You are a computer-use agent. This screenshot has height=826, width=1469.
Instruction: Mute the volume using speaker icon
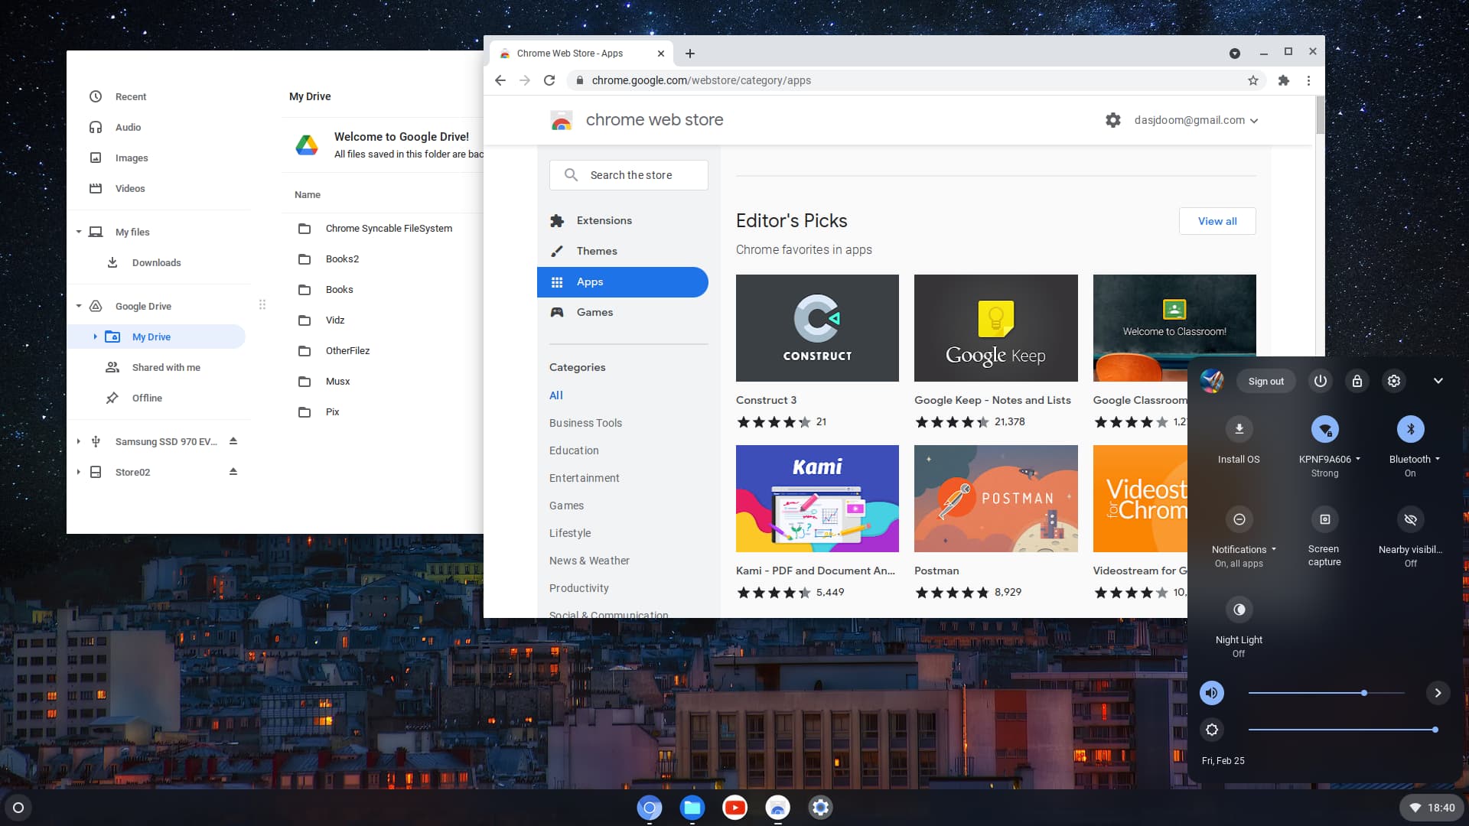click(1212, 693)
